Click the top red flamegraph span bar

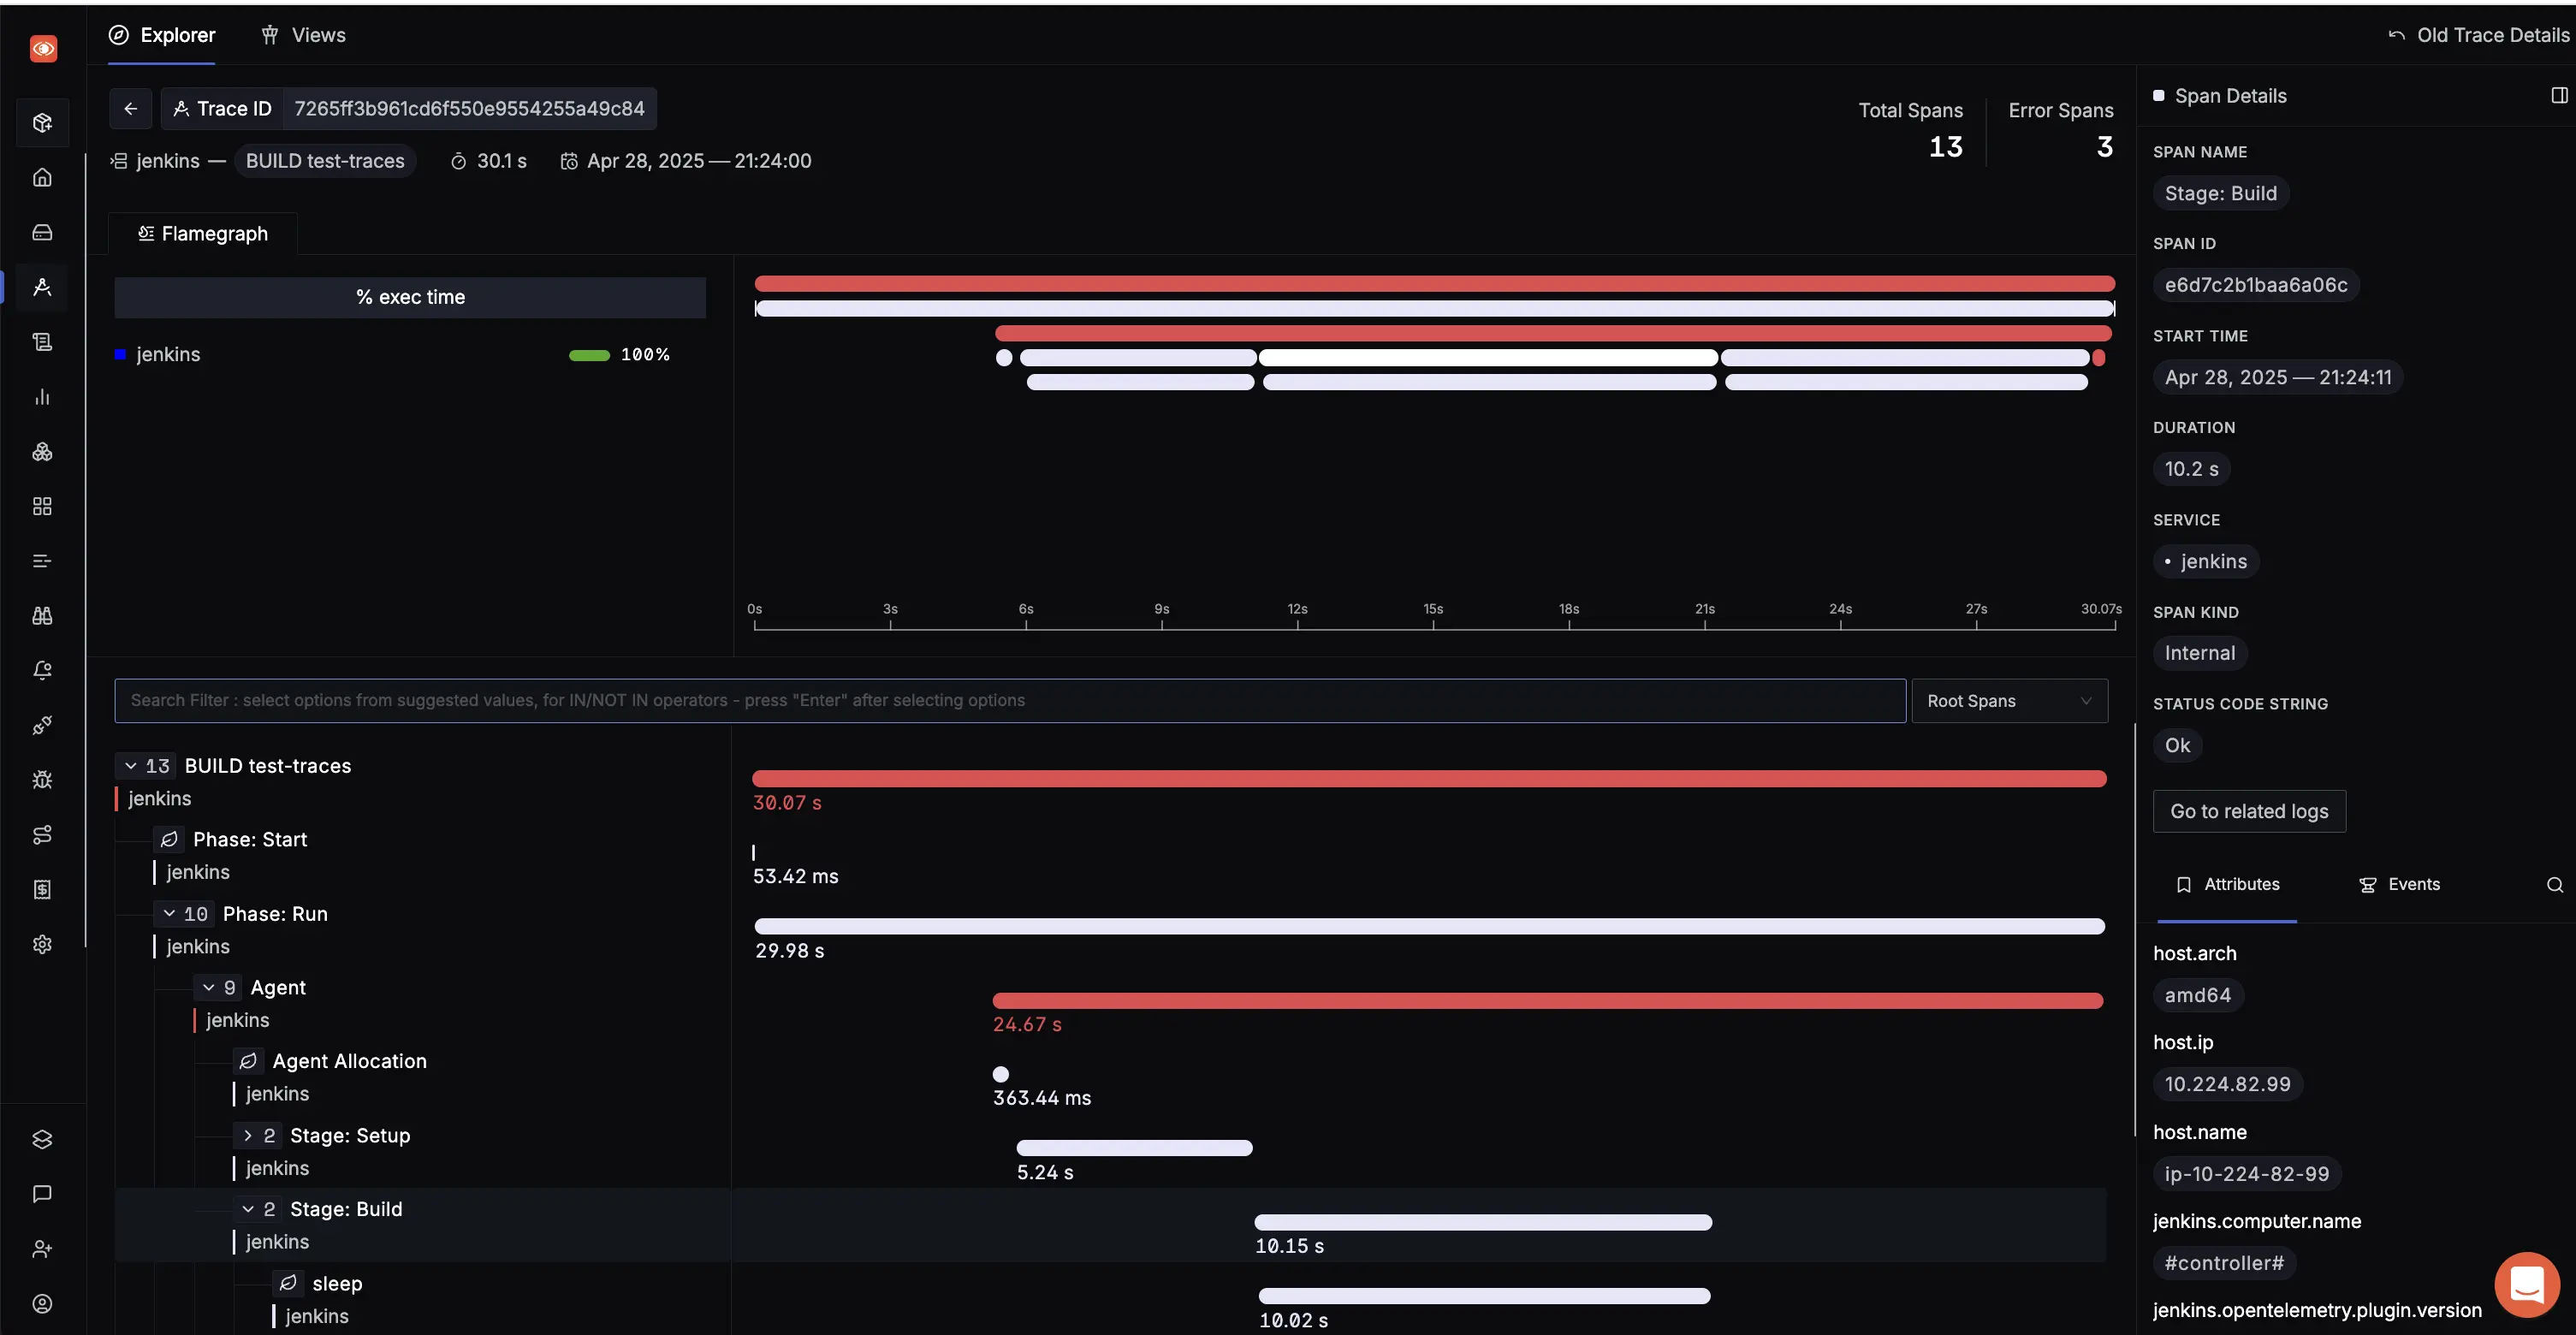(x=1434, y=284)
